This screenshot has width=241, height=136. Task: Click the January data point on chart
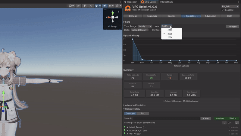point(133,39)
